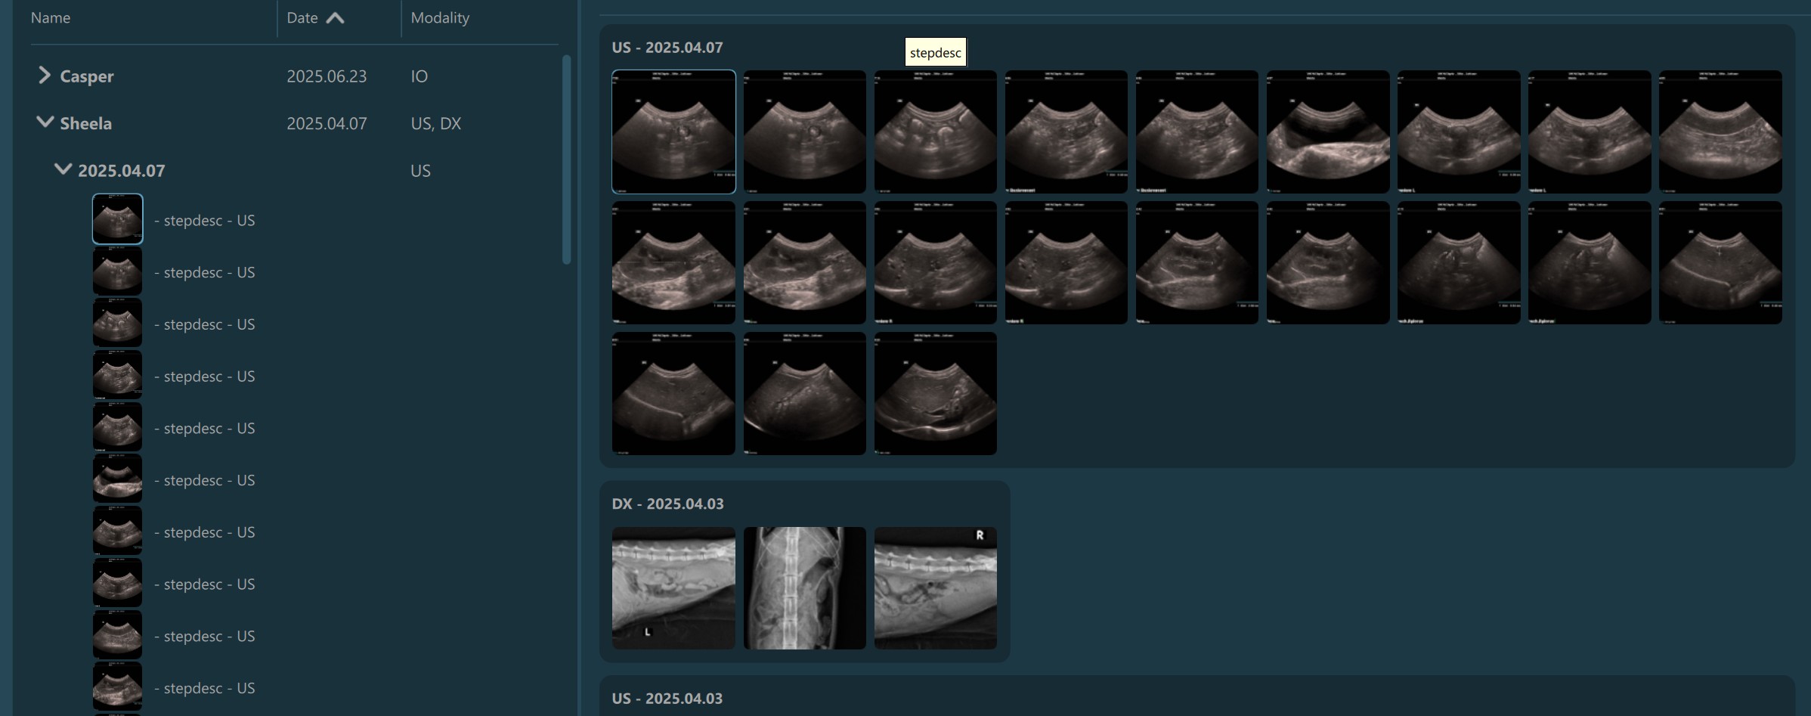Click the US - 2025.04.03 series header
The height and width of the screenshot is (716, 1811).
pyautogui.click(x=667, y=698)
